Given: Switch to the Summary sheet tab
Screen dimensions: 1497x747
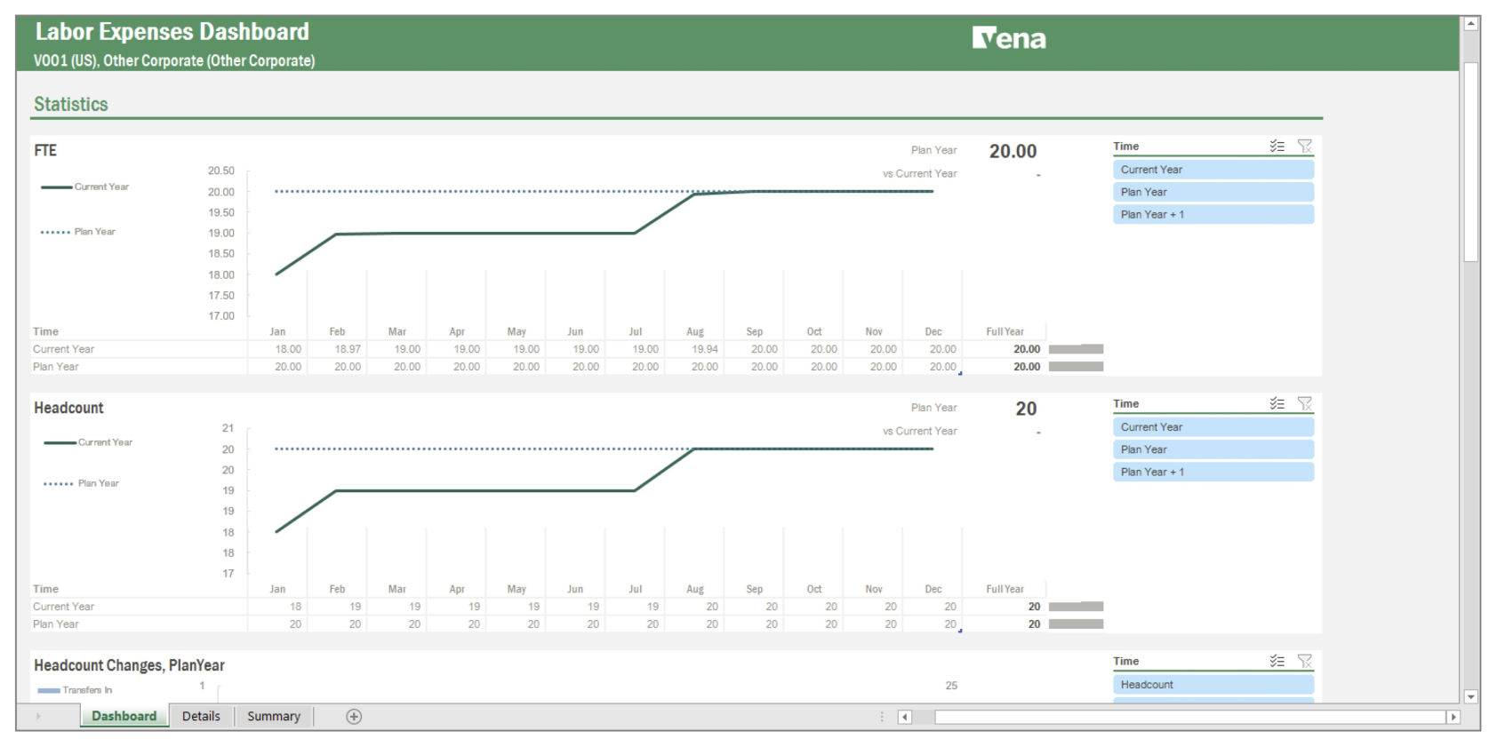Looking at the screenshot, I should pos(274,716).
